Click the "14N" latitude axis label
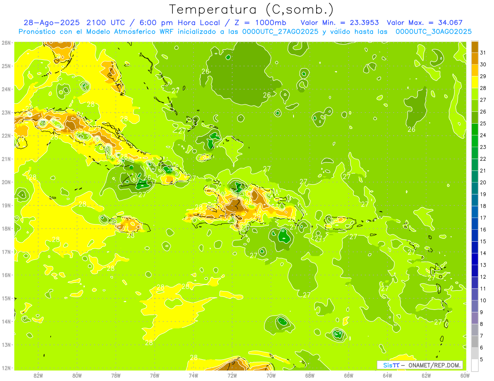This screenshot has height=381, width=494. (6, 321)
